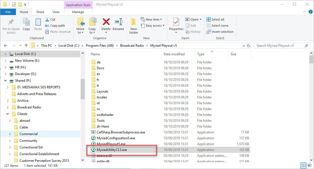Click the Edit ribbon button
Viewport: 314px width, 169px height.
click(x=191, y=26)
